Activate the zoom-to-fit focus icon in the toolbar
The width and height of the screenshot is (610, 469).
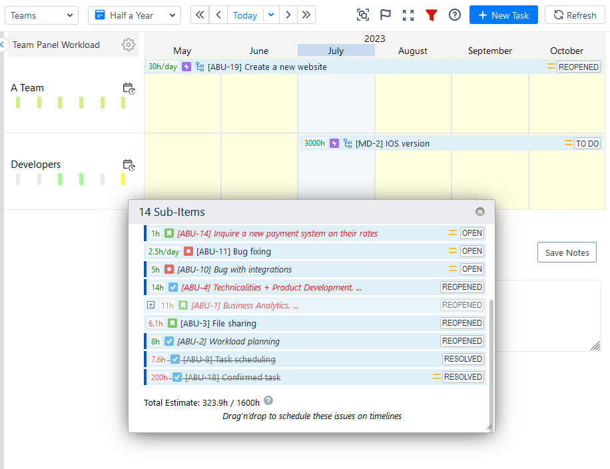[362, 14]
